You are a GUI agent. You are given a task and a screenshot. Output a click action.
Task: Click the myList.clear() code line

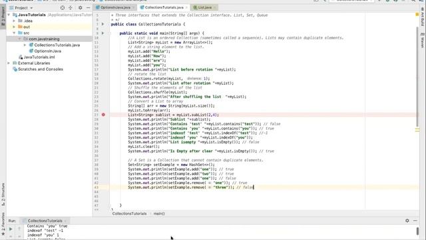144,147
